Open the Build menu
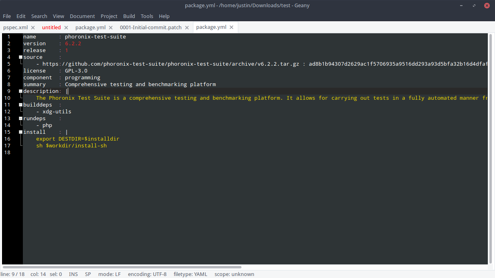The image size is (495, 278). pyautogui.click(x=129, y=16)
